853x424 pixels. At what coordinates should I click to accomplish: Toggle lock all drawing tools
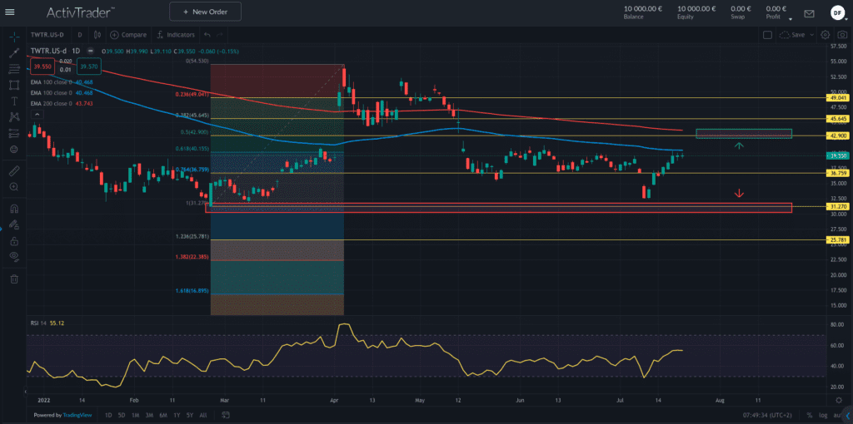tap(13, 240)
